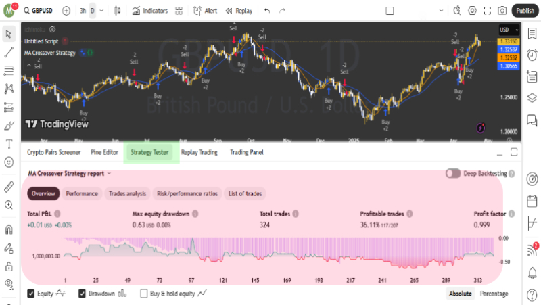Enter fullscreen mode
Image resolution: width=541 pixels, height=305 pixels.
(x=487, y=11)
